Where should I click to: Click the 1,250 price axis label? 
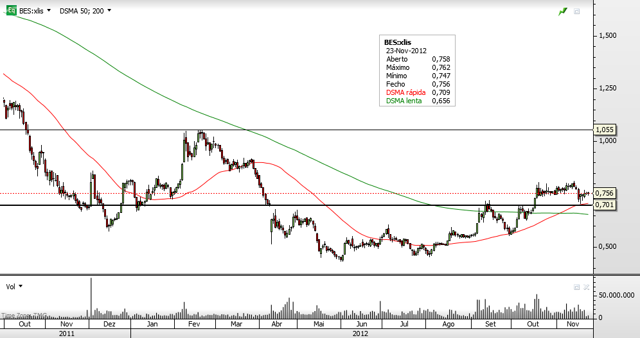coord(607,88)
